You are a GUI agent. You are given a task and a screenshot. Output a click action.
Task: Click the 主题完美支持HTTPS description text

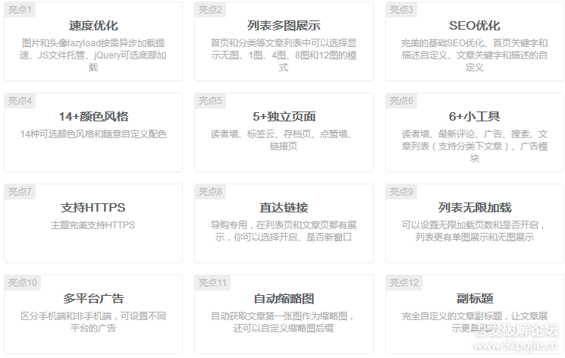93,225
